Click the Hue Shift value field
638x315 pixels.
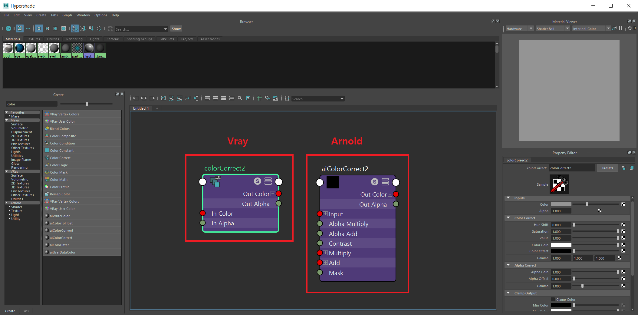click(x=561, y=225)
